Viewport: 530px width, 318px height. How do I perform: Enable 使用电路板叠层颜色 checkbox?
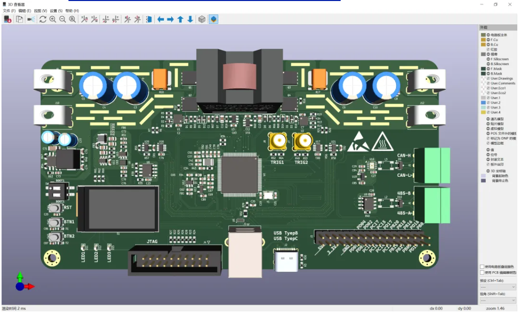pyautogui.click(x=482, y=267)
